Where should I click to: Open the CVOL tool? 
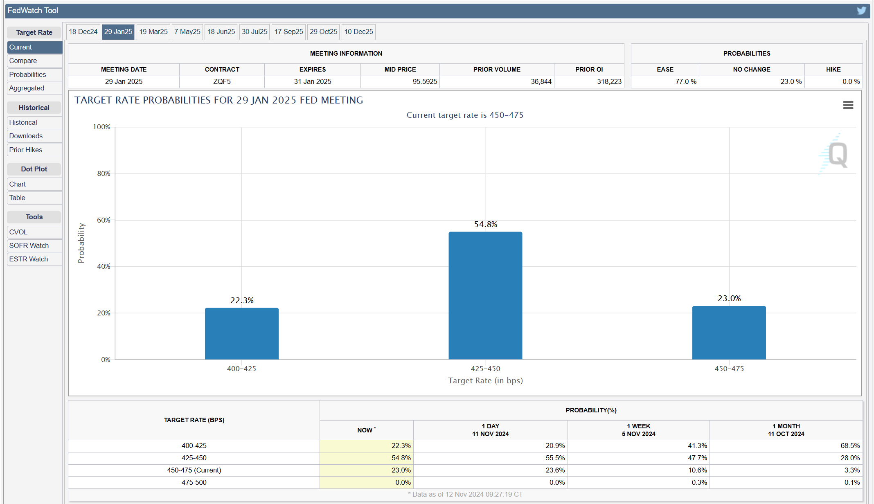(x=18, y=232)
